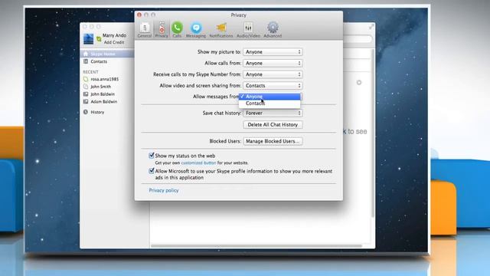Screen dimensions: 490x276
Task: Select Skype Home in Skype sidebar
Action: coord(107,54)
